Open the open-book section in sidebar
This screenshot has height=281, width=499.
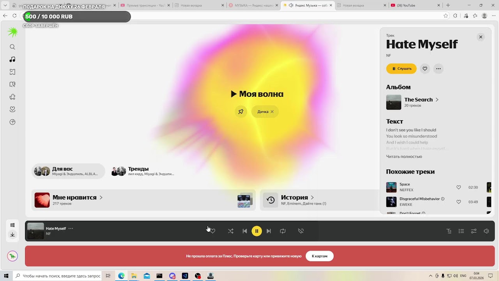pyautogui.click(x=12, y=84)
